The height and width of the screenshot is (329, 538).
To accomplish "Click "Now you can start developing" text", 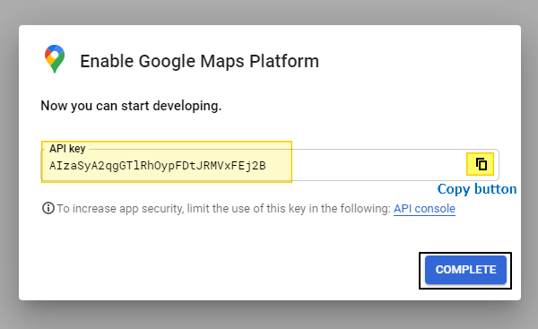I will point(131,106).
